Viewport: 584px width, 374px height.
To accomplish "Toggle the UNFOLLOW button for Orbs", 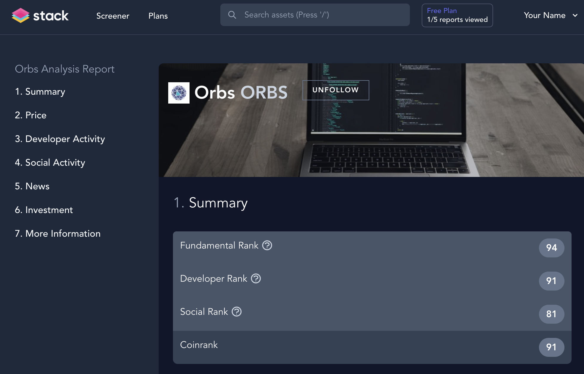I will coord(336,90).
